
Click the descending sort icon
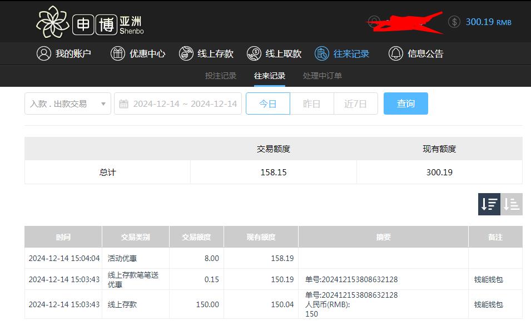point(489,204)
